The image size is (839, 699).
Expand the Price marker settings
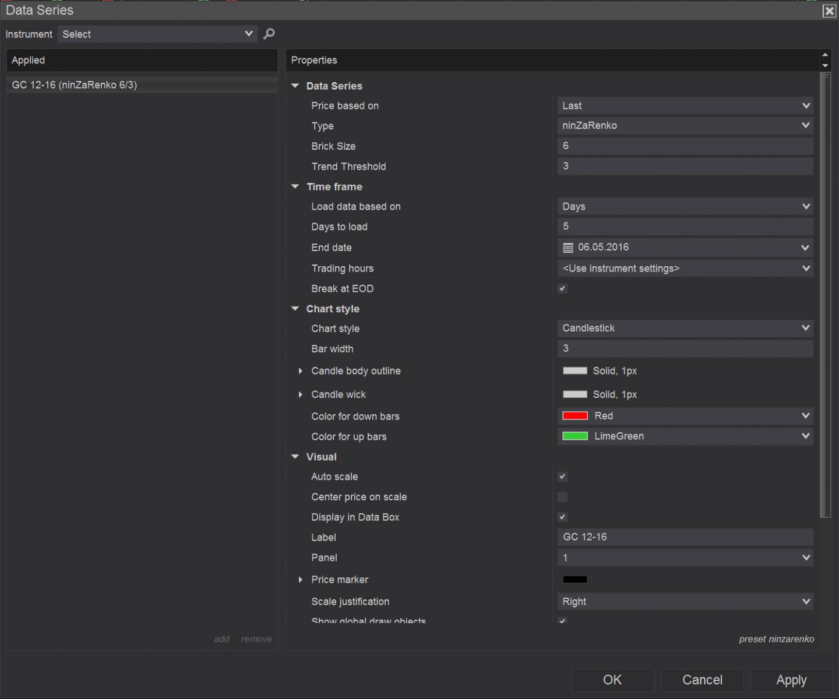coord(301,580)
